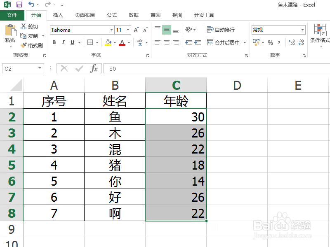This screenshot has height=247, width=330.
Task: Toggle italic formatting
Action: (x=63, y=42)
